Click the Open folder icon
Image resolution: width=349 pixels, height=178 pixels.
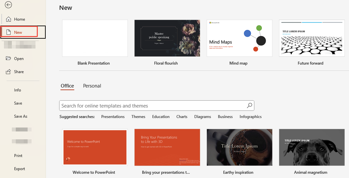9,58
